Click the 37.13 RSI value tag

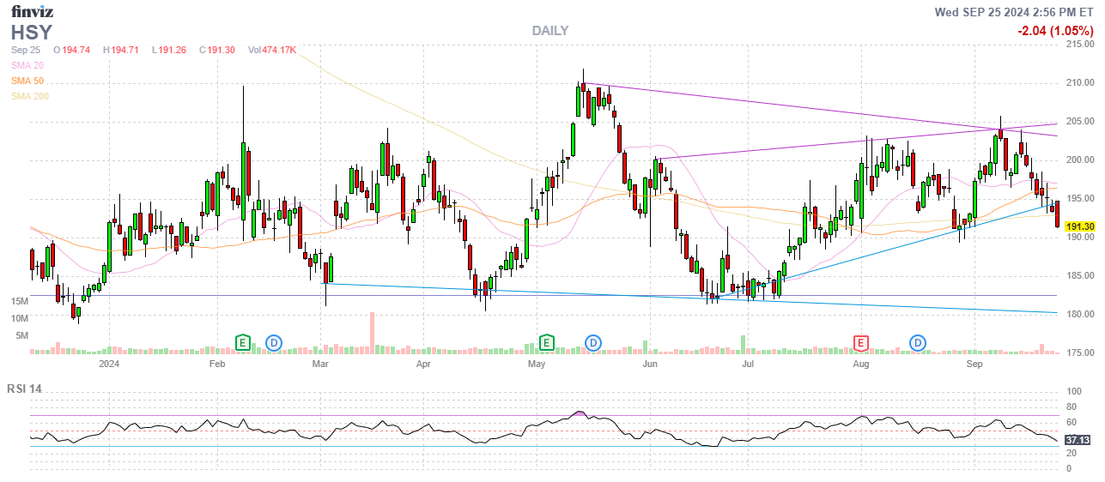coord(1077,440)
